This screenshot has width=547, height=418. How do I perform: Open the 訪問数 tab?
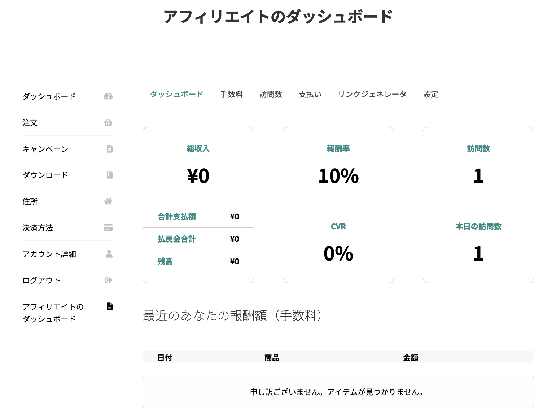tap(271, 95)
